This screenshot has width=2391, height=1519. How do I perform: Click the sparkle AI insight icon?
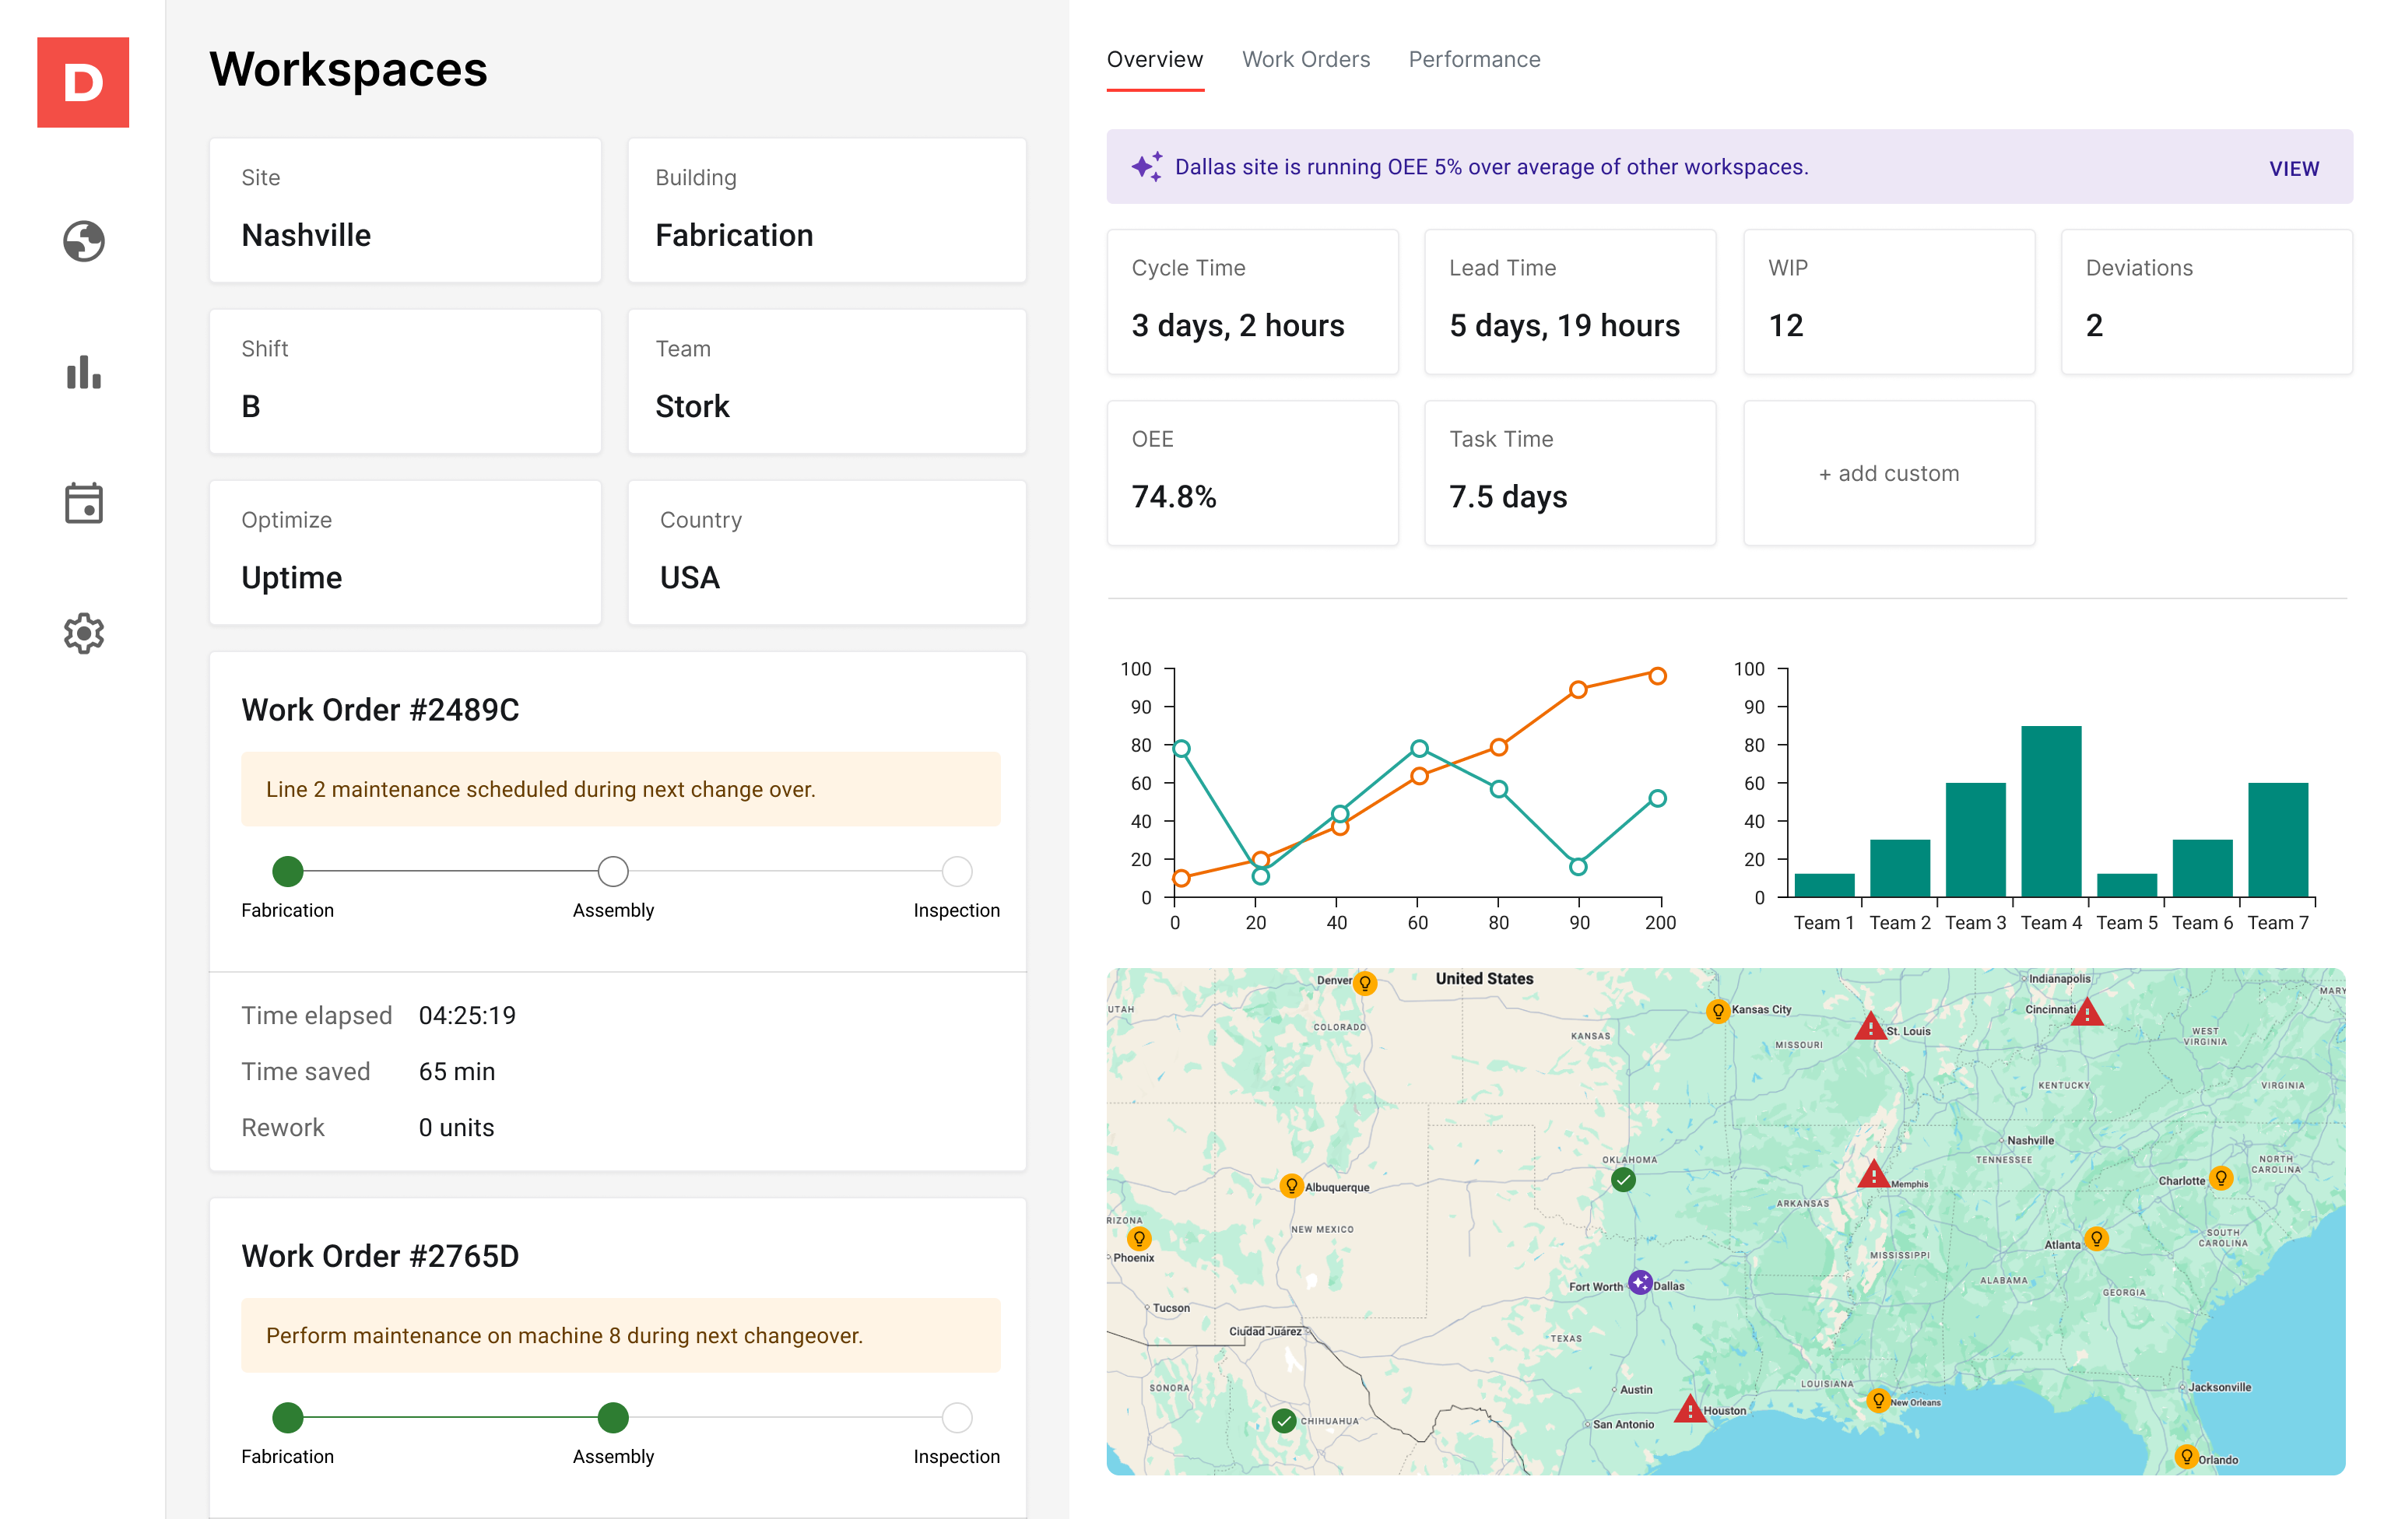1146,167
